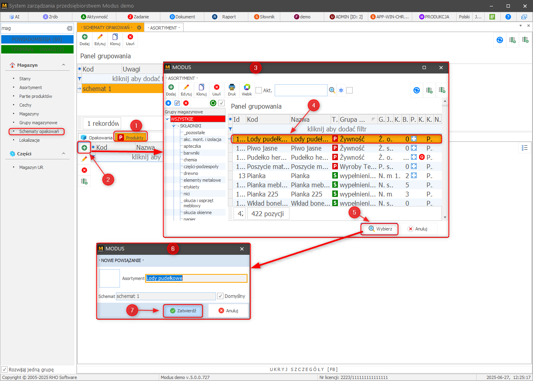This screenshot has height=381, width=533.
Task: Click the magnifier search icon next to the Akt. field
Action: [332, 90]
